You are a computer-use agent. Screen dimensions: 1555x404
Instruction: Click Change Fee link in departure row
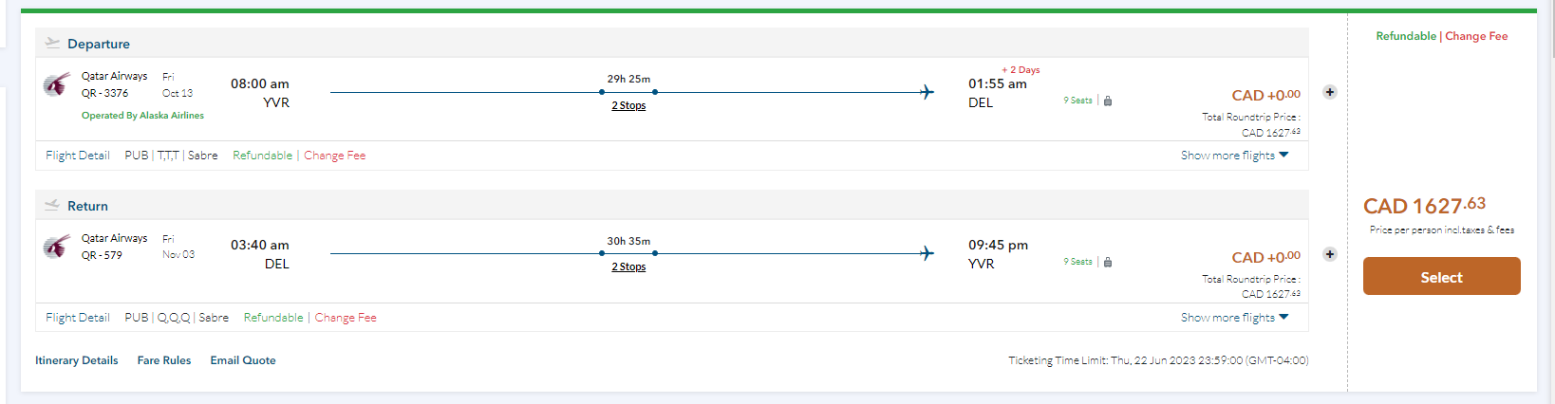(x=334, y=156)
